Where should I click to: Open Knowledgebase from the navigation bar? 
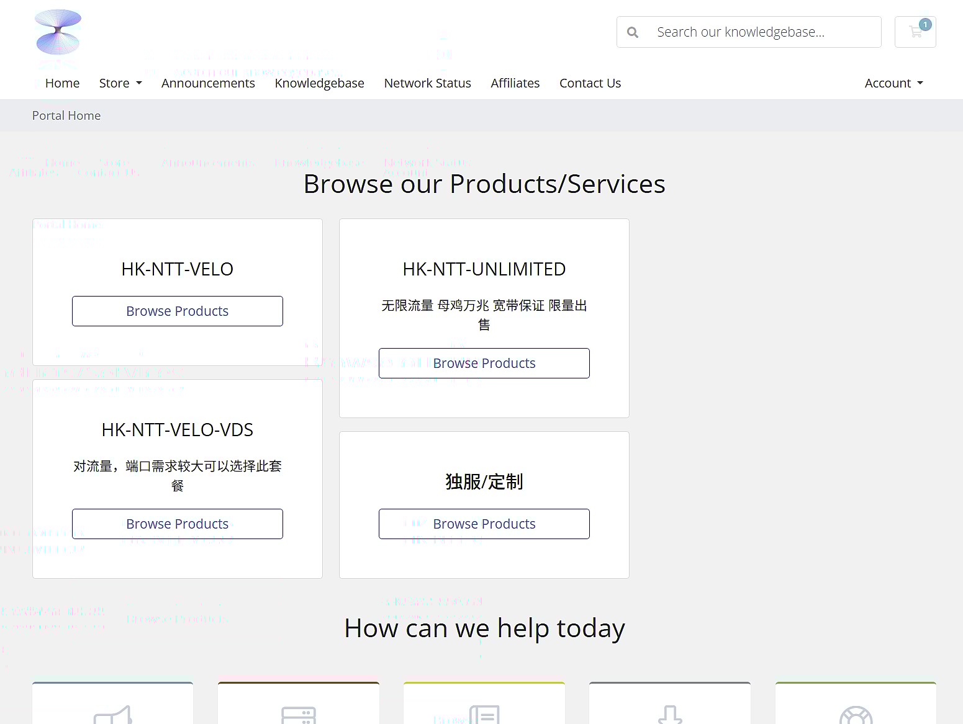point(319,83)
